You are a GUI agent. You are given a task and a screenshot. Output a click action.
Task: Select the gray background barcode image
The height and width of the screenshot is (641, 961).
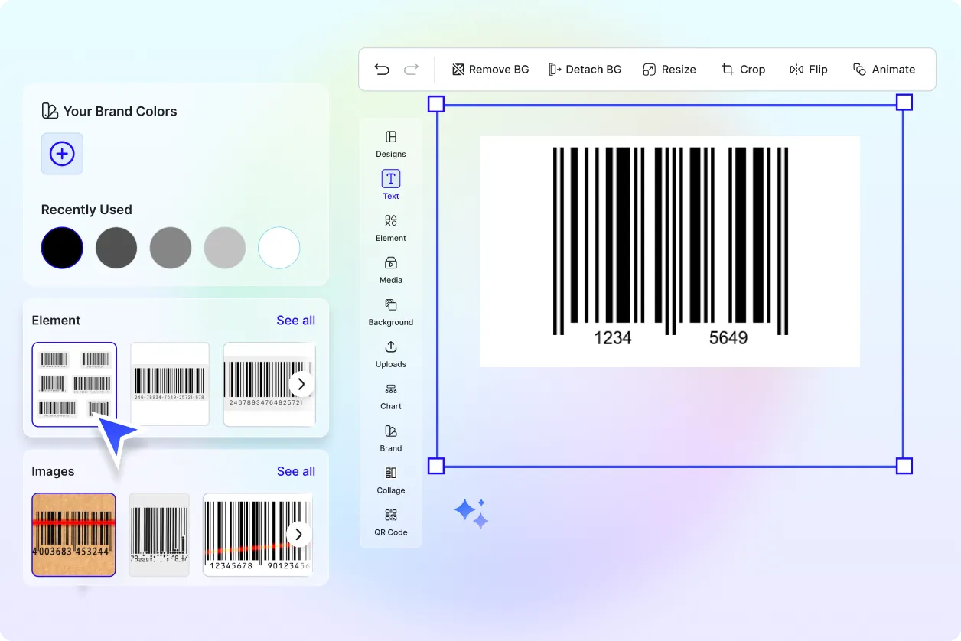tap(159, 535)
